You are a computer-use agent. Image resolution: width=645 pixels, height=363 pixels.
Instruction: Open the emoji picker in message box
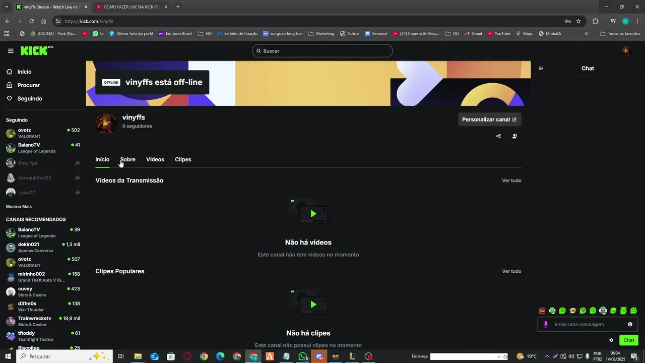630,324
